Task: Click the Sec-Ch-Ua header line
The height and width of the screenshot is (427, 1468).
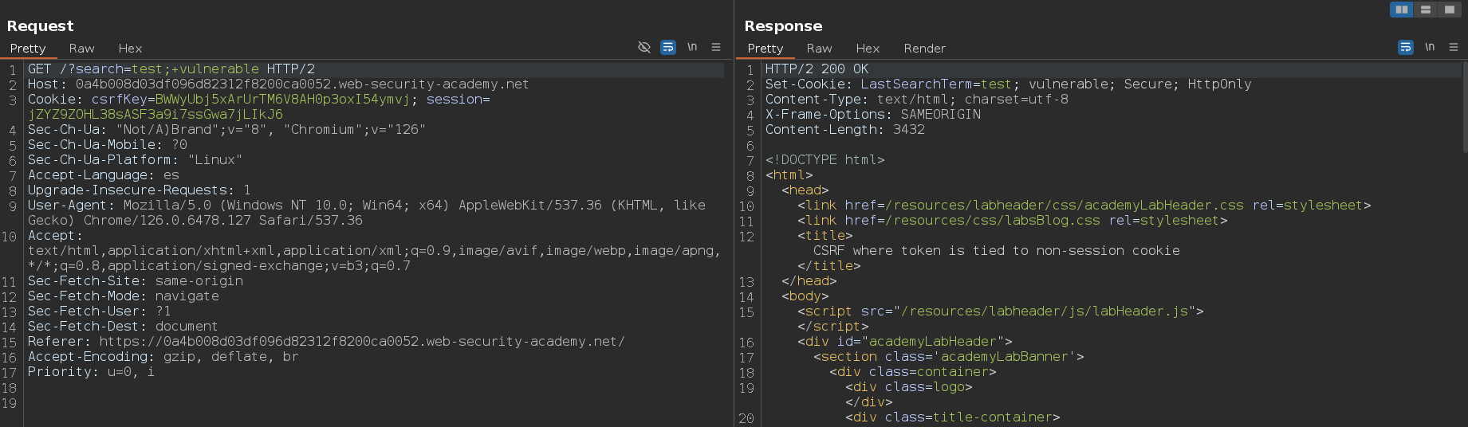Action: point(226,130)
